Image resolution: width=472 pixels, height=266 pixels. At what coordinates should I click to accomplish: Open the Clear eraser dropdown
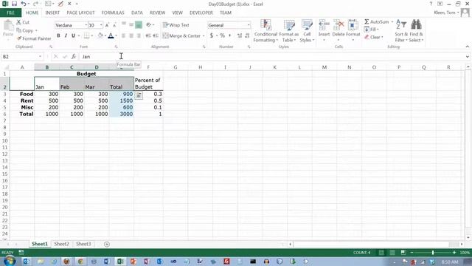tap(374, 37)
